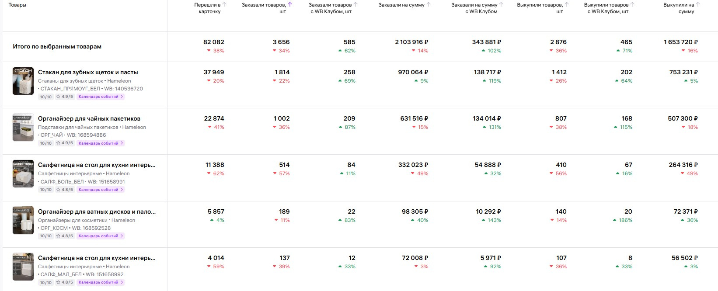Expand "Календарь событий" under САЛФ_МАЛ_БЕЛ napkin holder

[x=101, y=282]
